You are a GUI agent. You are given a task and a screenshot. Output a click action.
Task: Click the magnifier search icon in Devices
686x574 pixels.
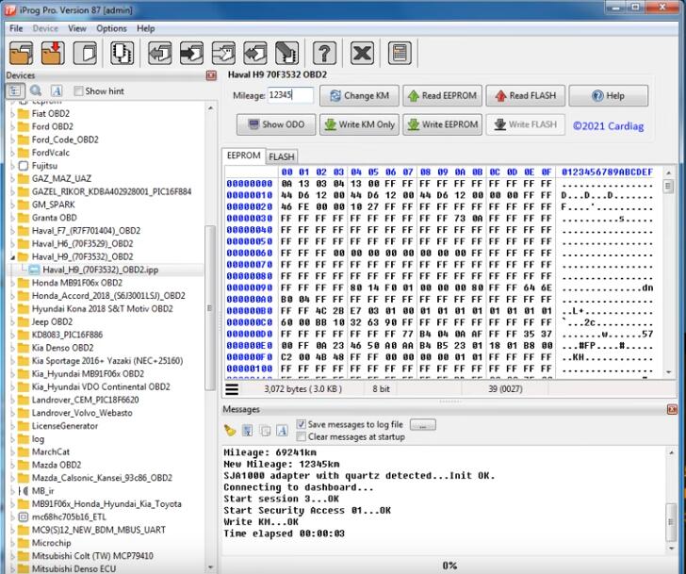(x=36, y=91)
